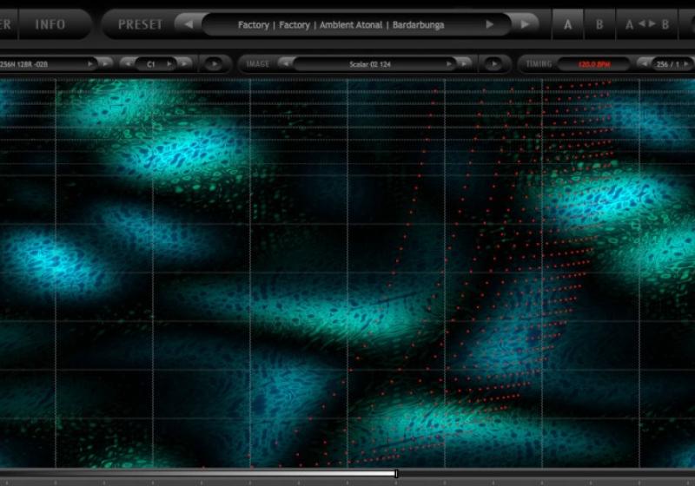Screen dimensions: 695x486
Task: Click next arrow beside the 256N 128R field
Action: 105,64
